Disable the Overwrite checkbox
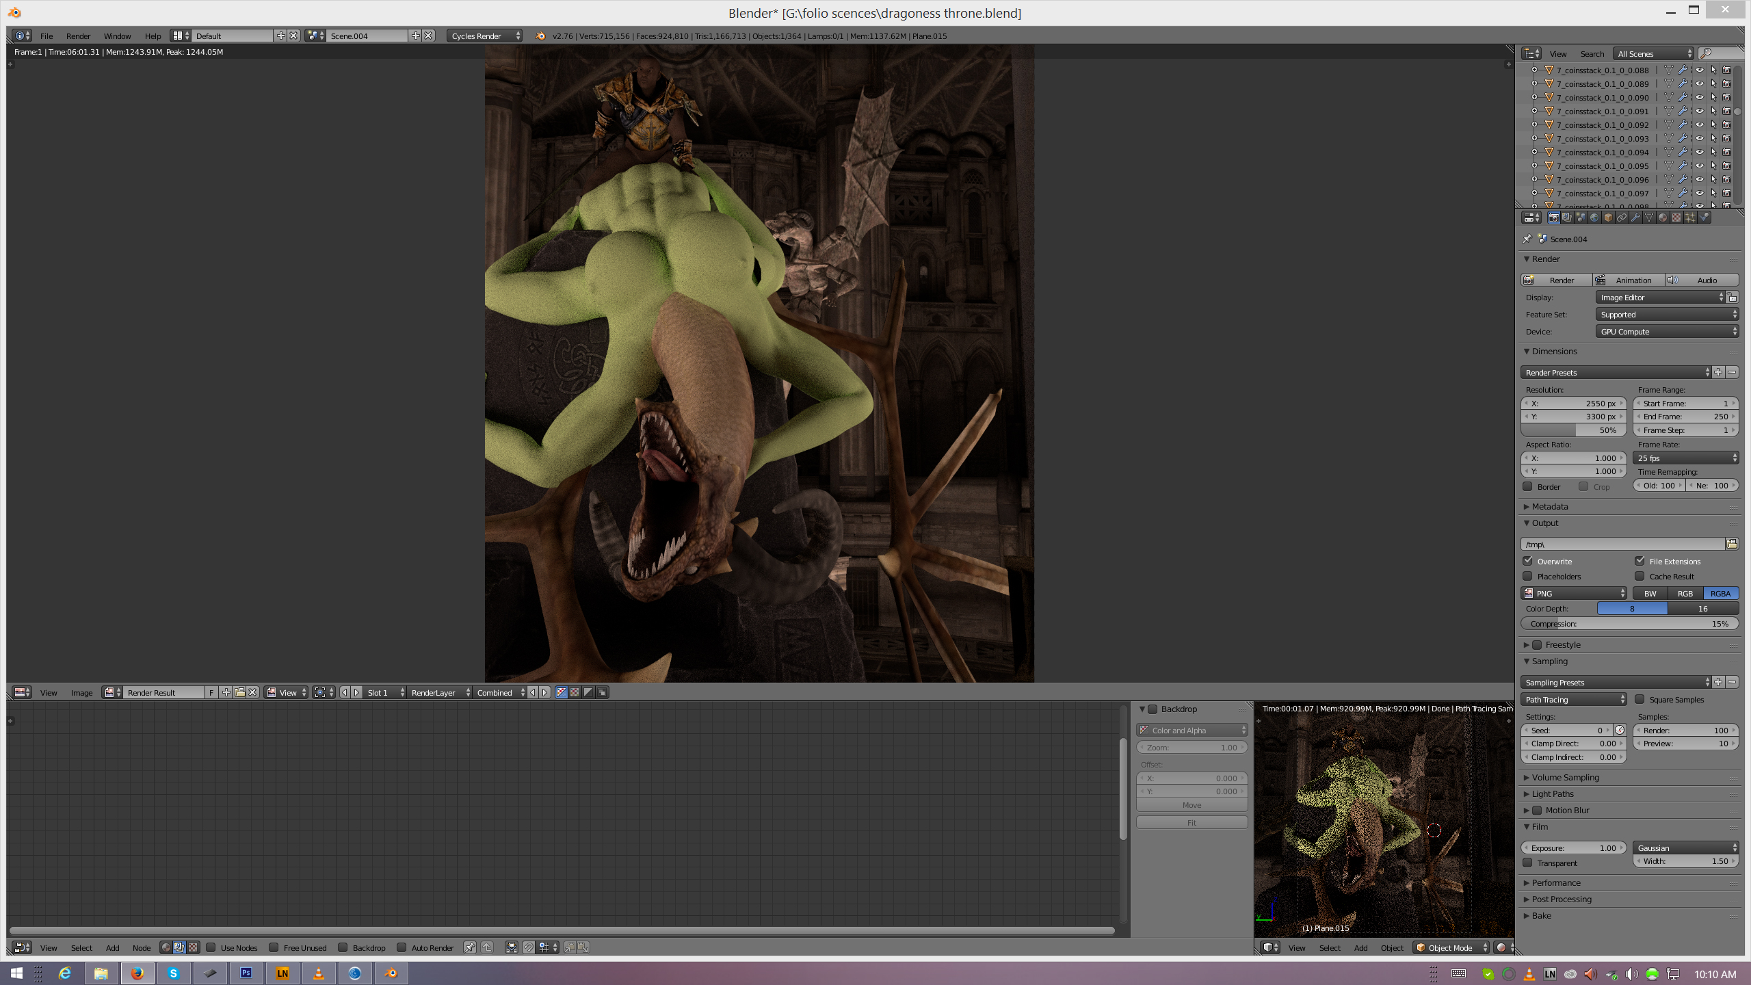The height and width of the screenshot is (985, 1751). click(1528, 561)
